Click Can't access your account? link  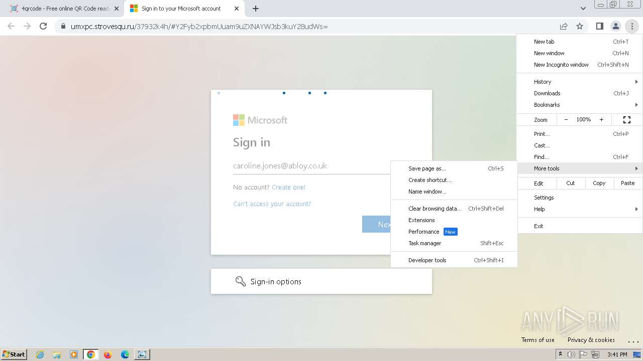(x=272, y=204)
